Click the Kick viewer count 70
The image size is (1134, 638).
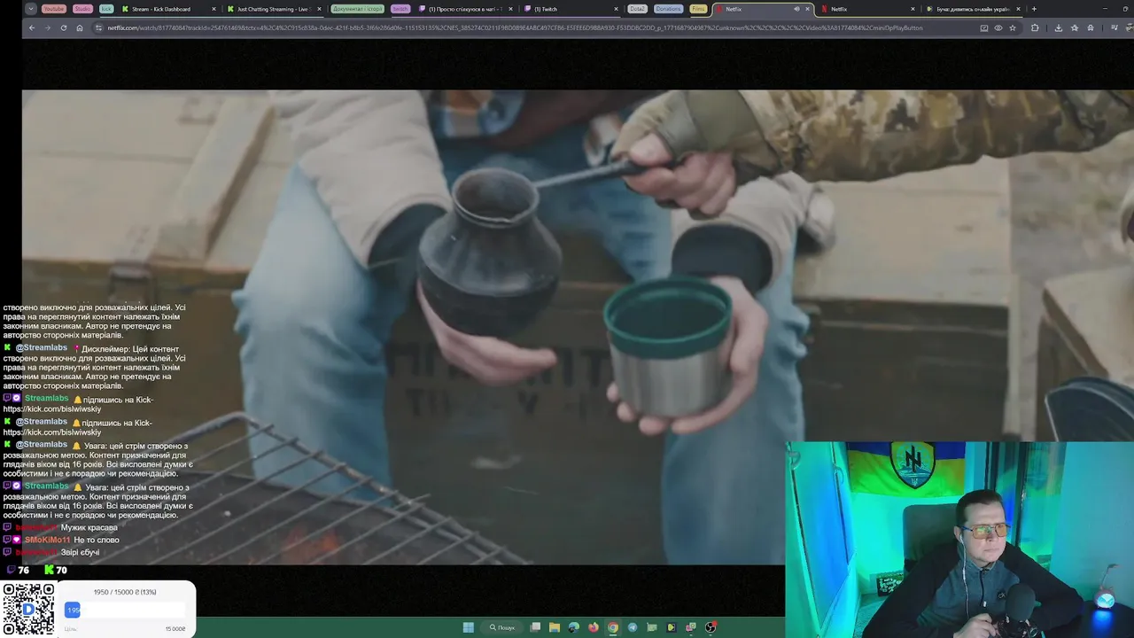(55, 570)
